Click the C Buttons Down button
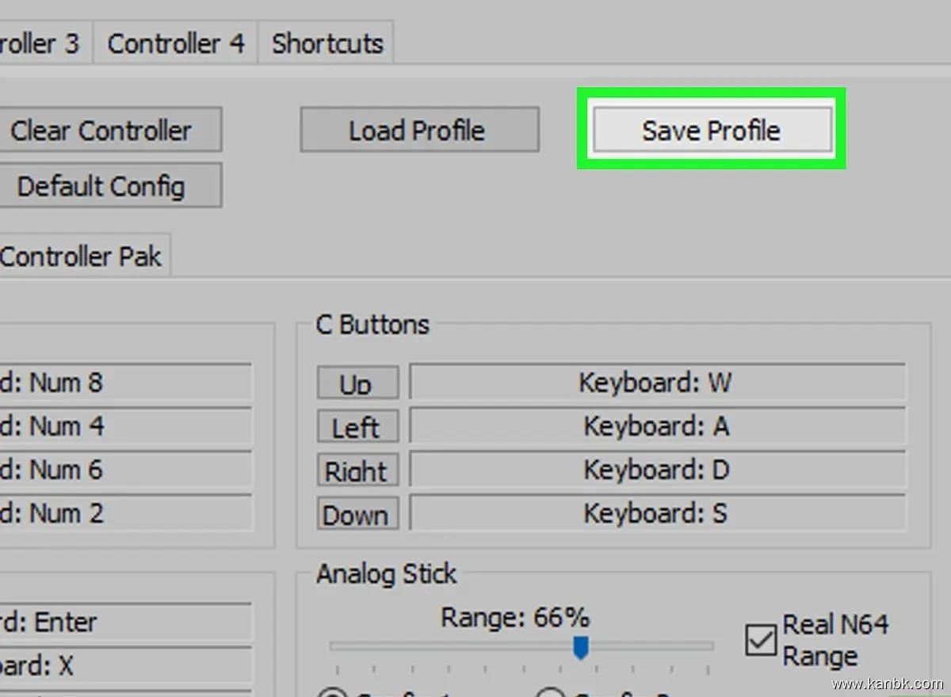 357,514
